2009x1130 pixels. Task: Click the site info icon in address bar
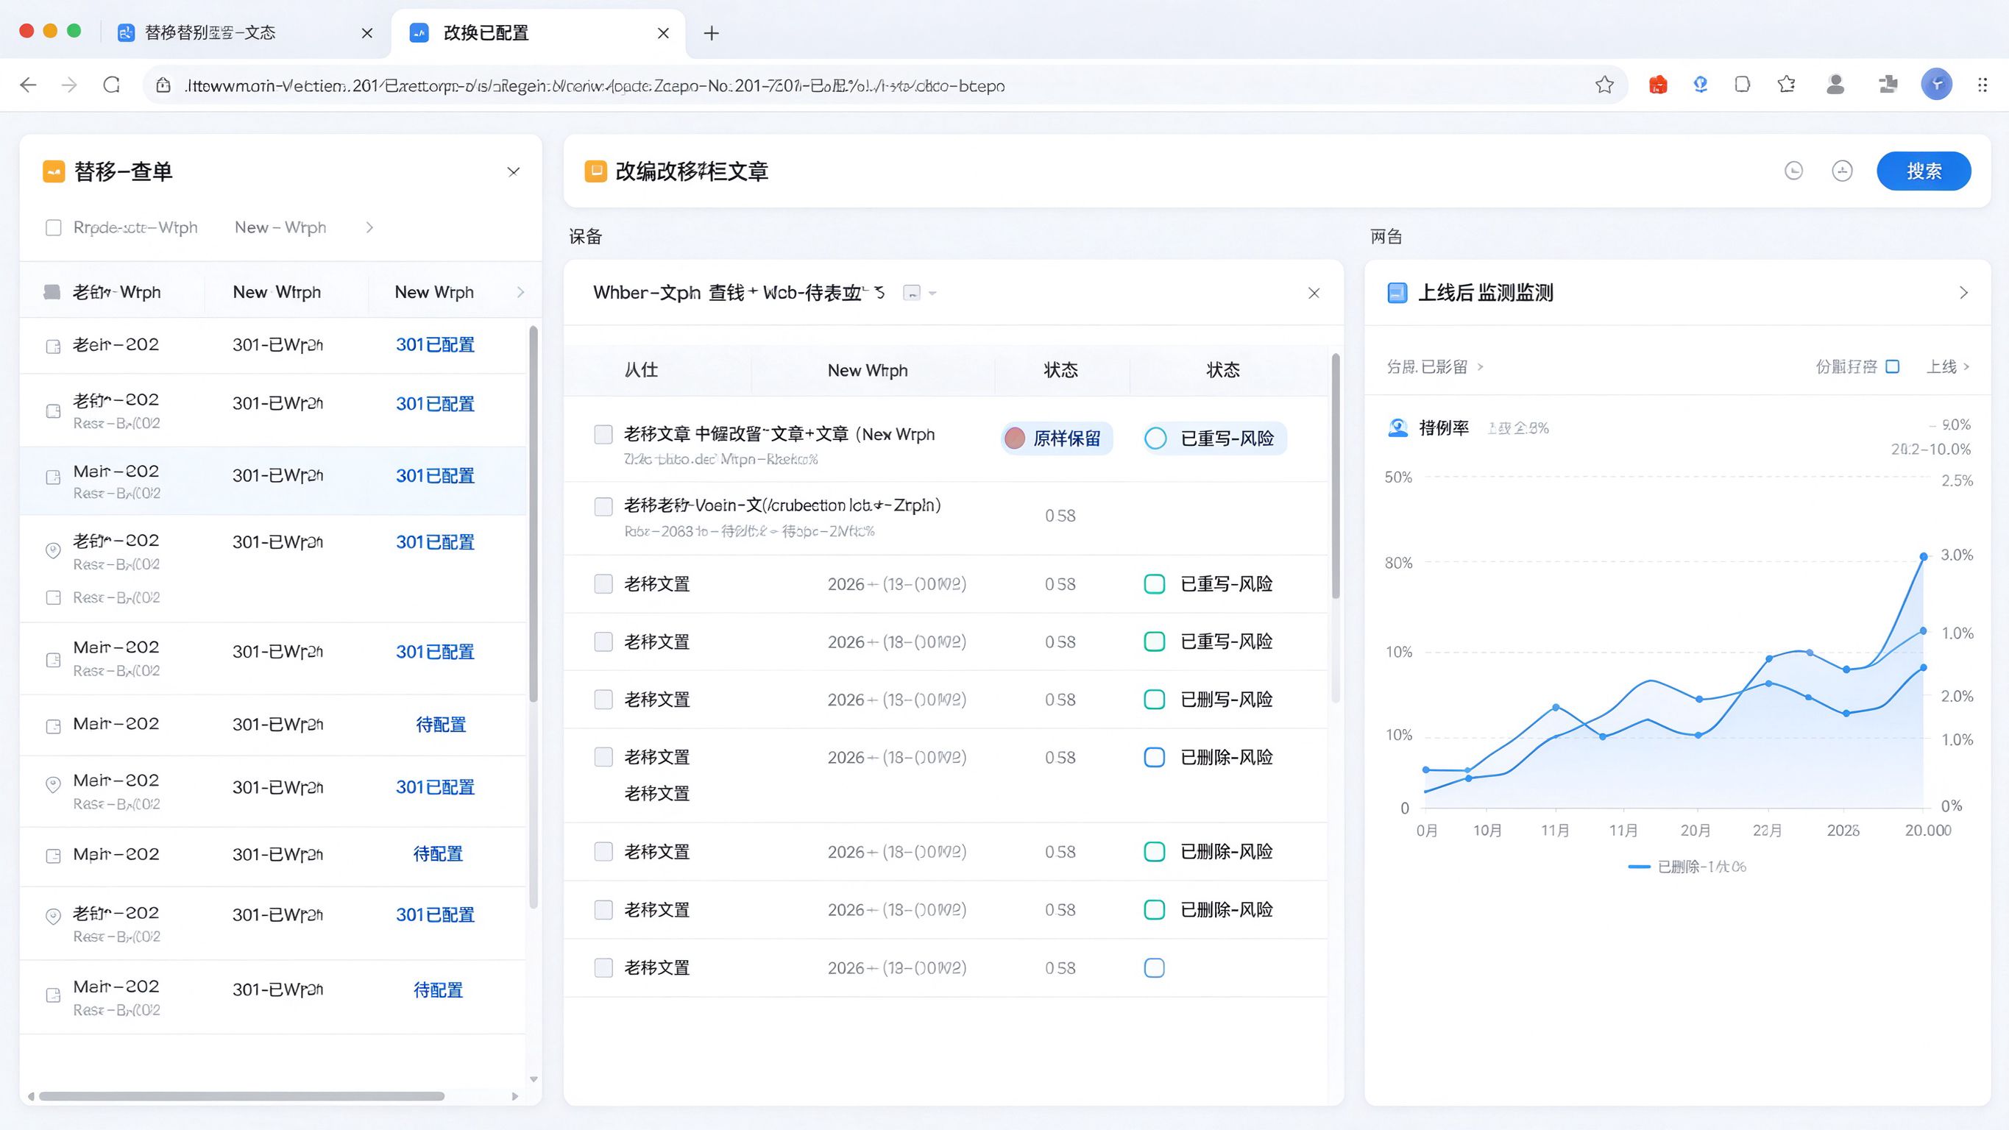(163, 85)
